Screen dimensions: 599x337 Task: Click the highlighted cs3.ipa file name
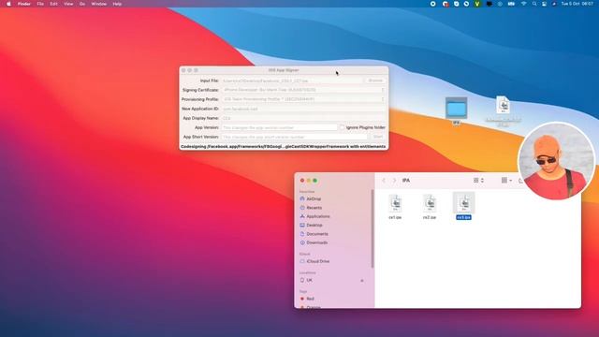464,217
